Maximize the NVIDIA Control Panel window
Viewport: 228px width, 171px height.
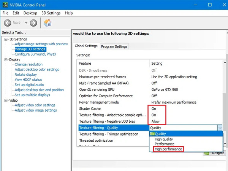[x=210, y=5]
